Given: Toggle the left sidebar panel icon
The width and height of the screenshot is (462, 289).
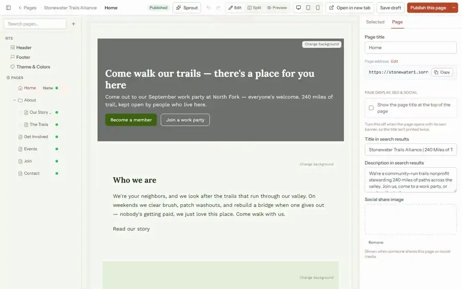Looking at the screenshot, I should click(x=8, y=8).
